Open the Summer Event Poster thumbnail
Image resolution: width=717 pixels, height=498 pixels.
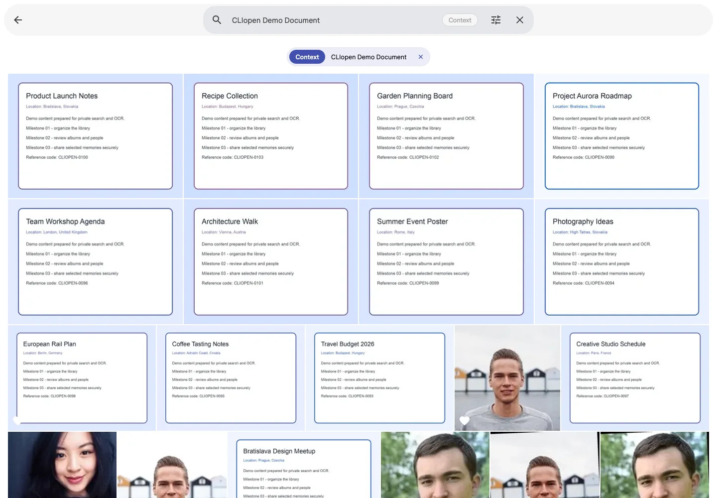coord(446,262)
